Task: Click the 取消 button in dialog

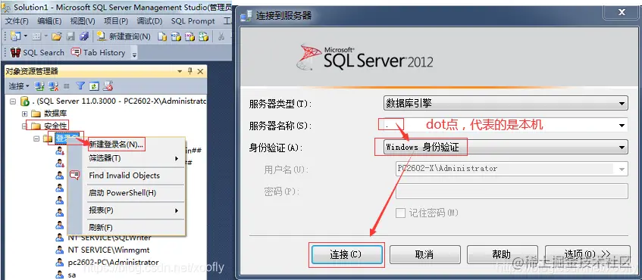Action: tap(424, 255)
